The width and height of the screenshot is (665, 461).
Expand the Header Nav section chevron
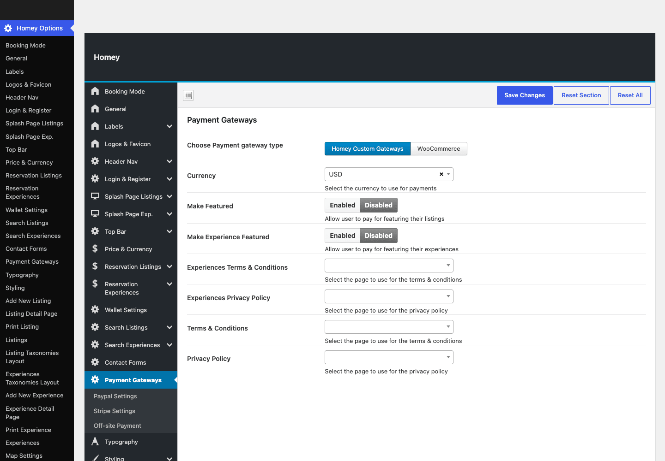tap(169, 161)
